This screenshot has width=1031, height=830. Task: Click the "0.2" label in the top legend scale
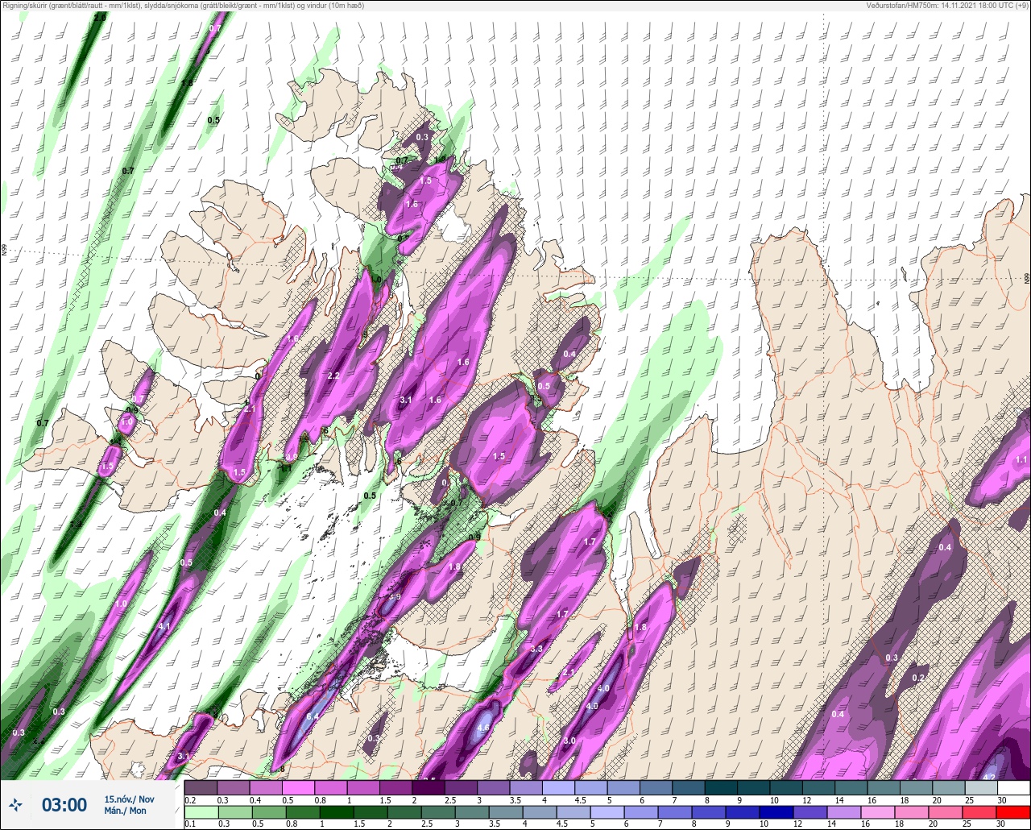[x=190, y=799]
